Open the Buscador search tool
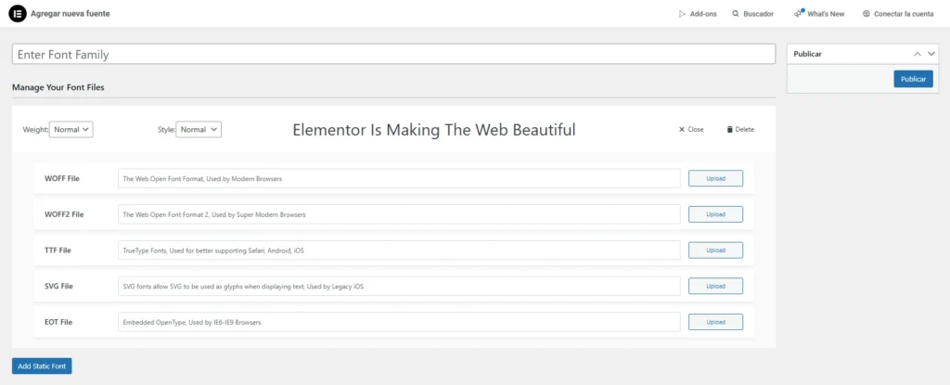The height and width of the screenshot is (385, 950). [752, 14]
